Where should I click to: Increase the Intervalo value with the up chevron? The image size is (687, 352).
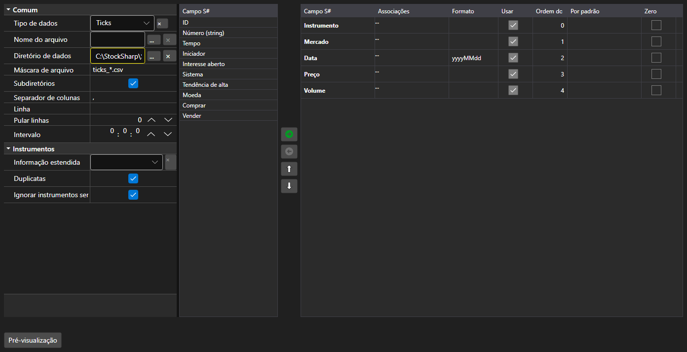[x=152, y=134]
